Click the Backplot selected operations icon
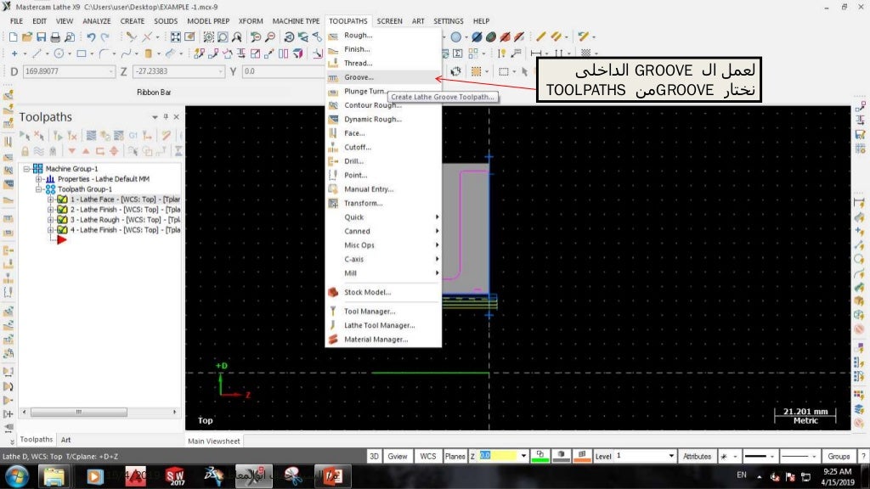Image resolution: width=870 pixels, height=489 pixels. (x=91, y=135)
